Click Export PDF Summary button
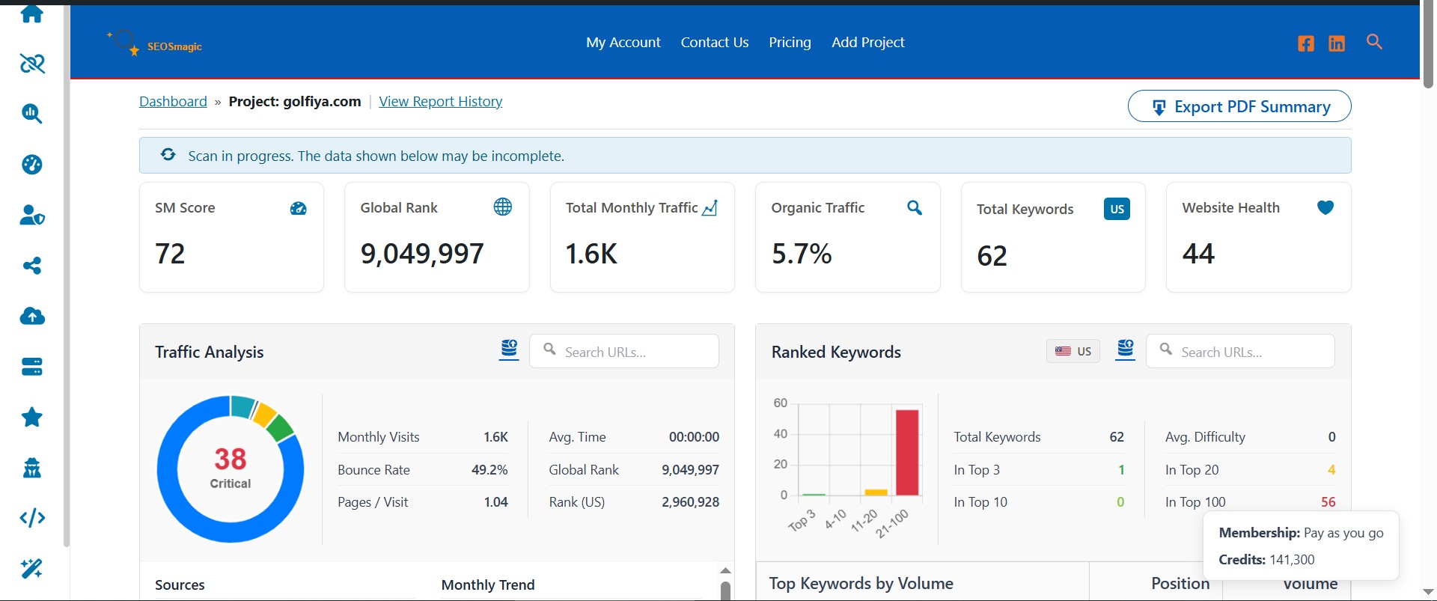This screenshot has width=1437, height=601. click(x=1239, y=106)
